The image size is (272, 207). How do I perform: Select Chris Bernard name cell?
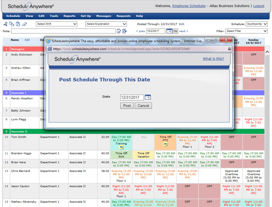pos(25,176)
